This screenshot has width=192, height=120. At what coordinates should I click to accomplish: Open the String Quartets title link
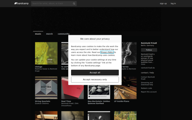[43, 101]
